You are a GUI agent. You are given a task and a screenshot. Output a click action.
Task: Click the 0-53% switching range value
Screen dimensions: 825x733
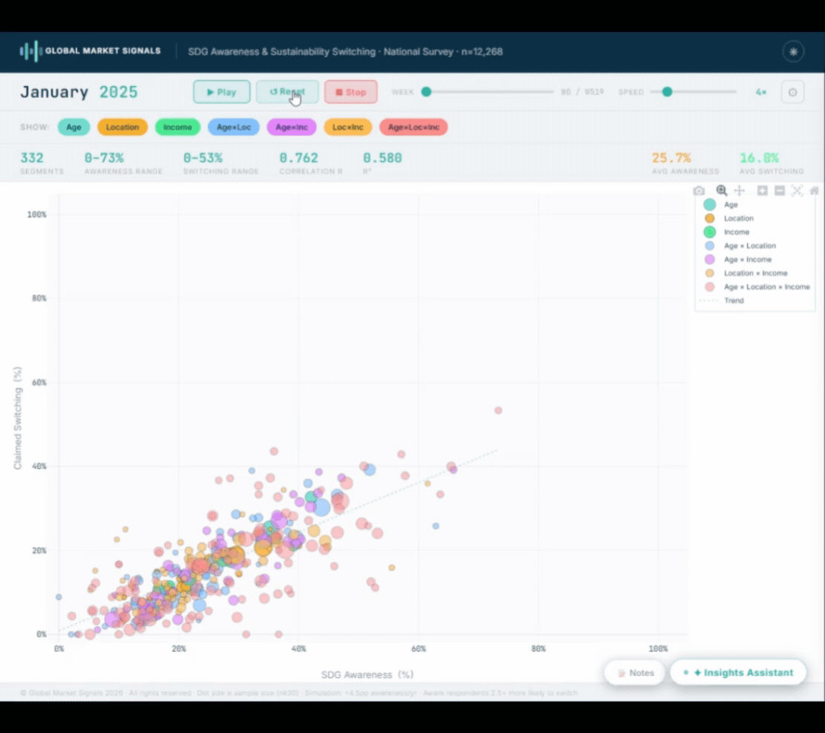click(203, 158)
